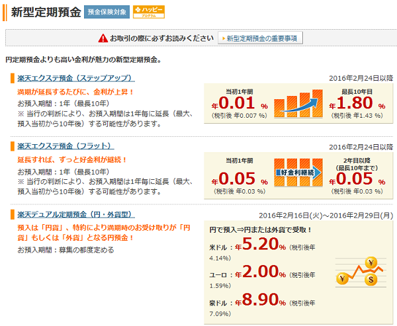
Task: Click 満期が延長するたびに、金利が上昇！ text
Action: [75, 92]
